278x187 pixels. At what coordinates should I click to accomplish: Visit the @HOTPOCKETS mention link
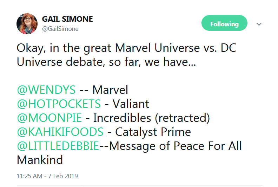[x=59, y=104]
